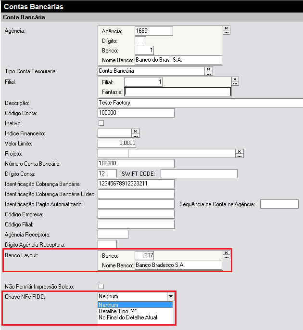Viewport: 303px width, 330px height.
Task: Clear the Projeto field with x icon
Action: pyautogui.click(x=240, y=151)
